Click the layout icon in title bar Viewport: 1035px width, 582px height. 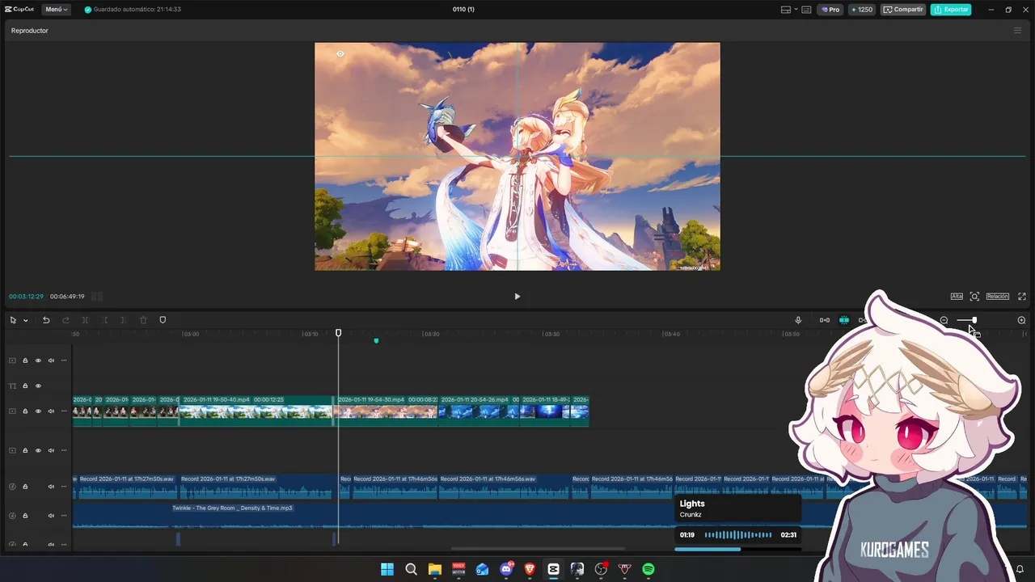pos(786,10)
